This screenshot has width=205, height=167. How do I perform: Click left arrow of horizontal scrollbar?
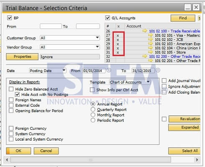(7, 159)
